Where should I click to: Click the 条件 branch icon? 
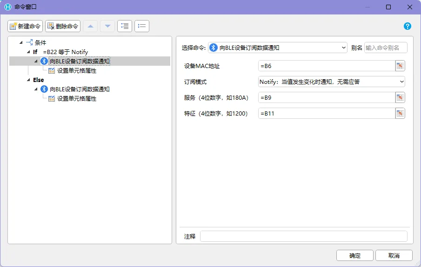[29, 42]
